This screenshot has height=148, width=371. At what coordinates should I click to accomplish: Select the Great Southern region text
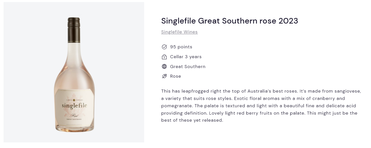tap(188, 67)
